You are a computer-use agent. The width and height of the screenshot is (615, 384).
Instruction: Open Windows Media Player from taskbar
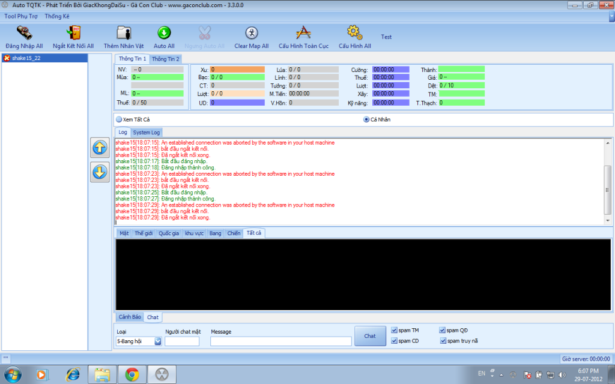41,375
